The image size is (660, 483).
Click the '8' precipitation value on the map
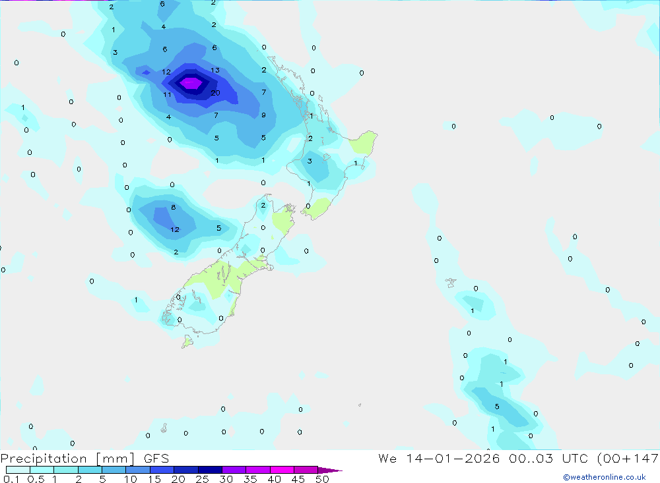point(174,208)
